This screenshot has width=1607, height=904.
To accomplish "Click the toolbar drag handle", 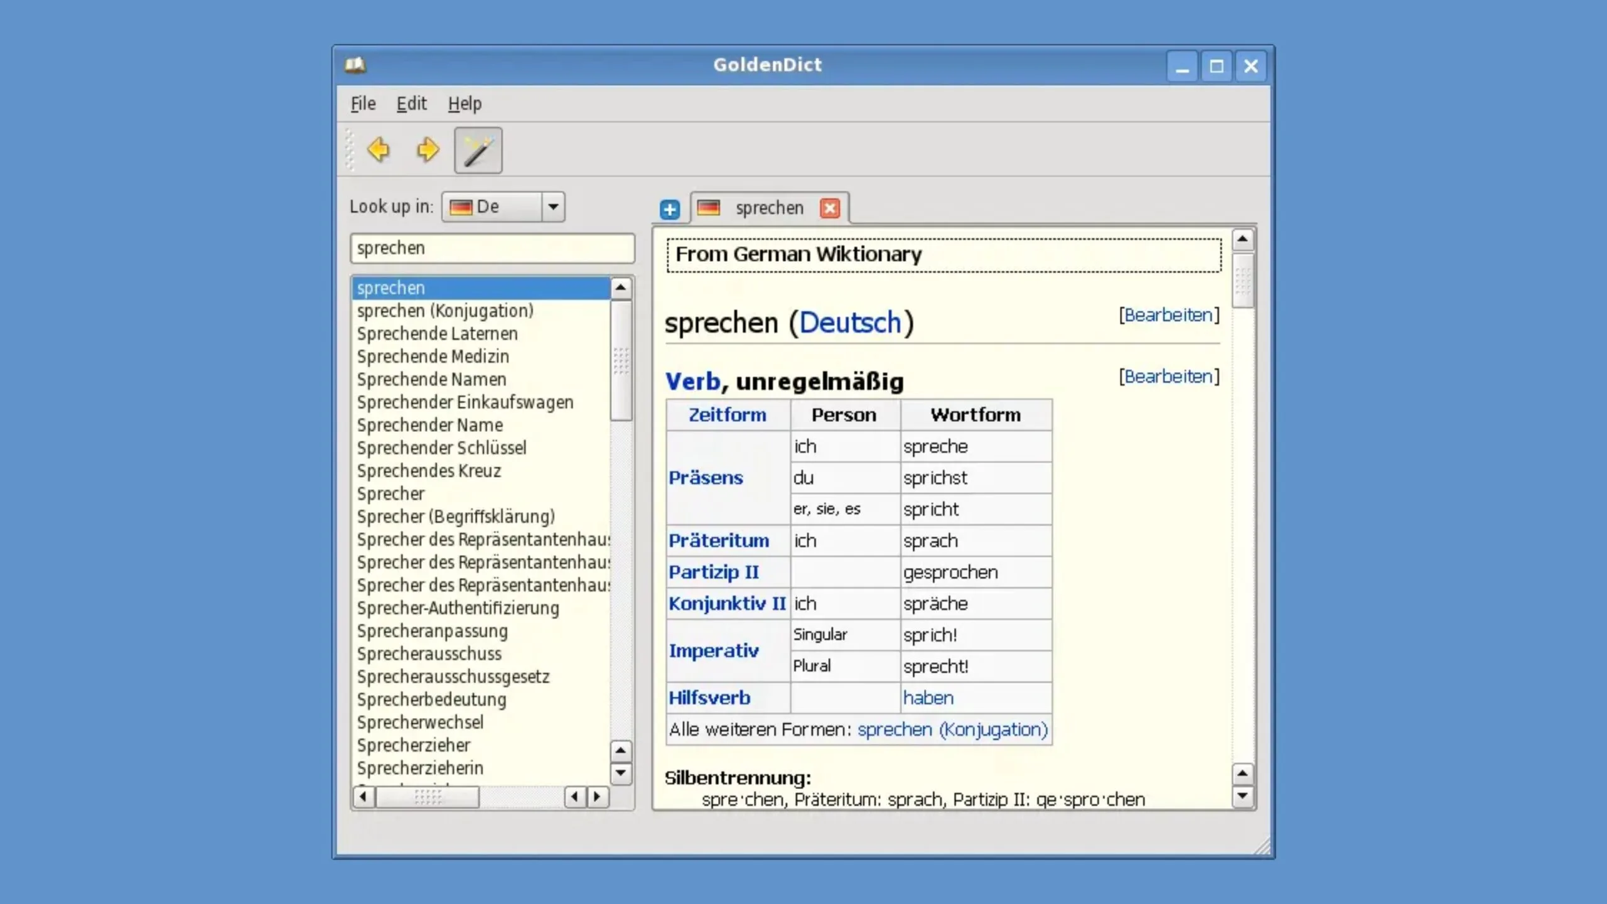I will pyautogui.click(x=350, y=150).
